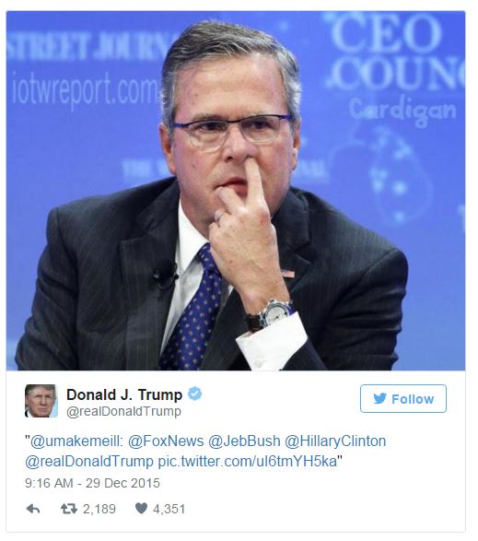
Task: Open the attached tweet photo
Action: click(236, 191)
